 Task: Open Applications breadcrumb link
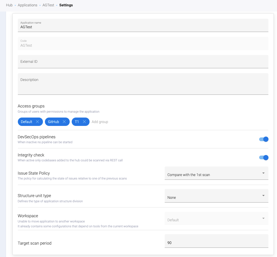click(x=27, y=5)
